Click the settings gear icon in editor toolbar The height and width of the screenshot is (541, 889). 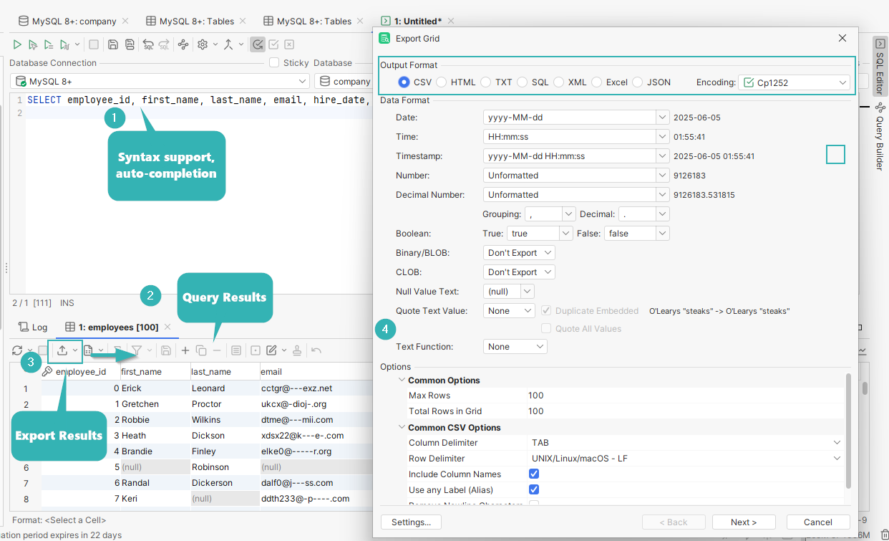click(x=203, y=44)
